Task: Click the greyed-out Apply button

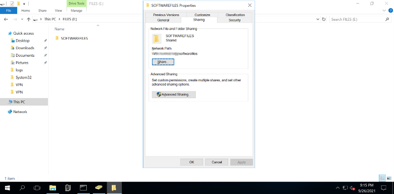Action: pyautogui.click(x=241, y=162)
